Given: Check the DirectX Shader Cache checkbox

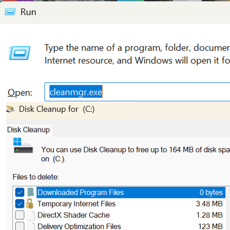Looking at the screenshot, I should point(20,215).
